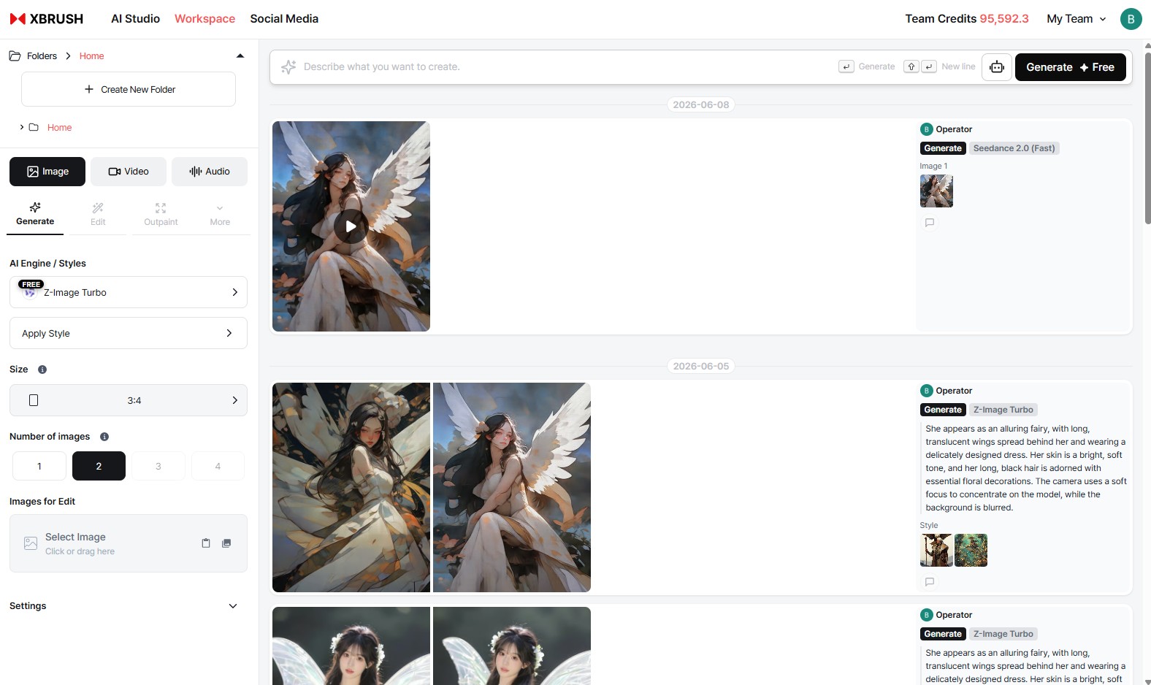Click the Home breadcrumb link
This screenshot has height=685, width=1151.
[x=91, y=56]
